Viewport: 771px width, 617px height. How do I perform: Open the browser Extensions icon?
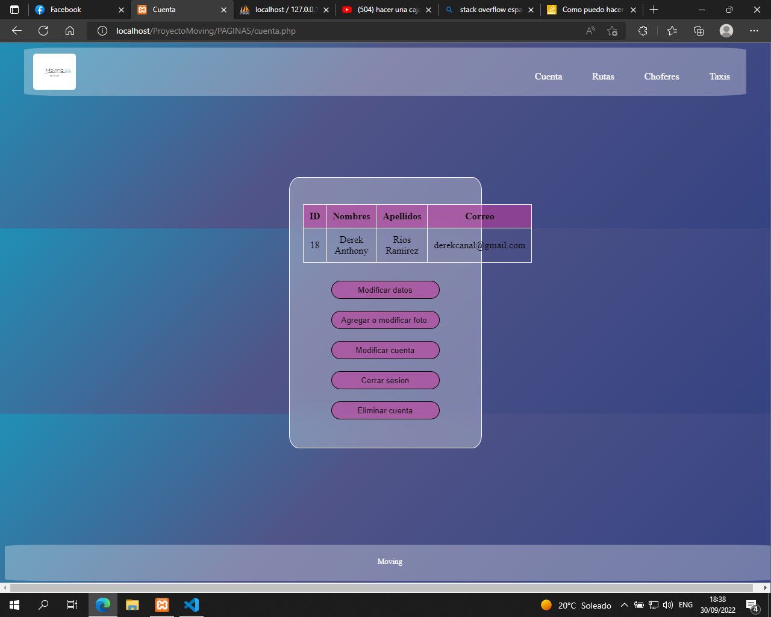tap(643, 31)
